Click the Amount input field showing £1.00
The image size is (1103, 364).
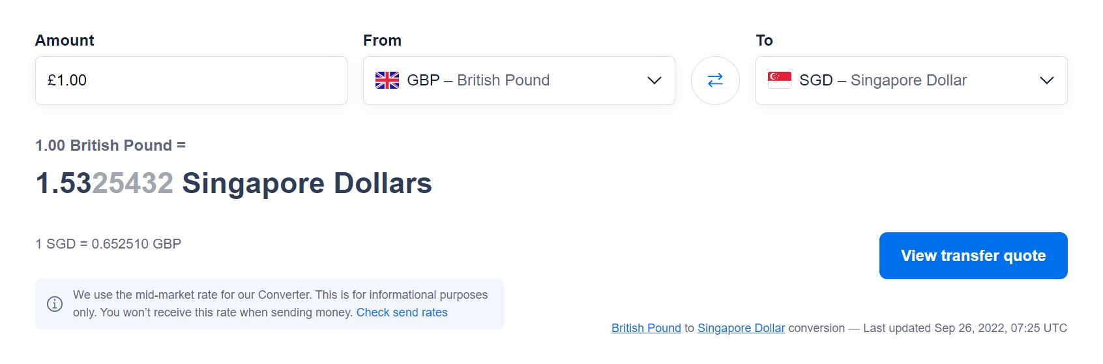point(190,80)
